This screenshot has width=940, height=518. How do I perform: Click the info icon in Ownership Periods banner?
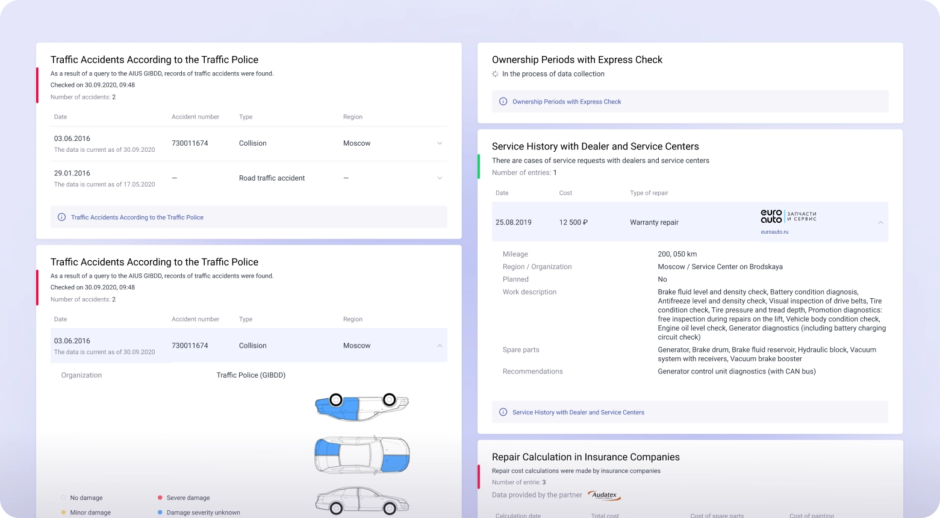503,101
